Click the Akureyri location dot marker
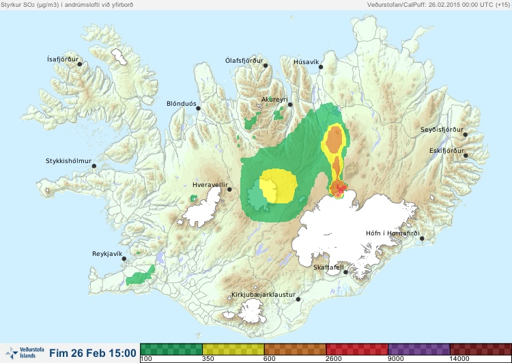 [290, 104]
